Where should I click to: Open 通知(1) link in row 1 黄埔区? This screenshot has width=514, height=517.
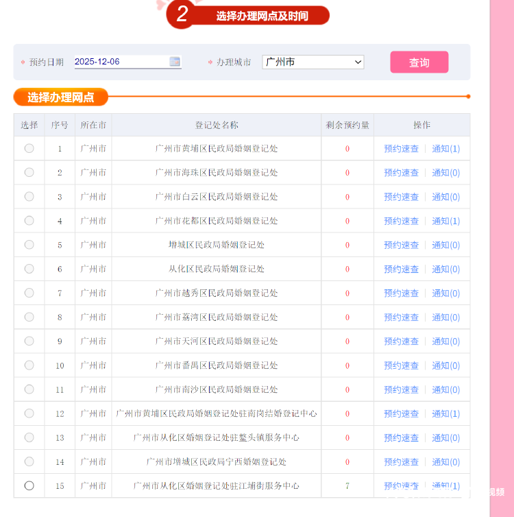click(x=445, y=149)
